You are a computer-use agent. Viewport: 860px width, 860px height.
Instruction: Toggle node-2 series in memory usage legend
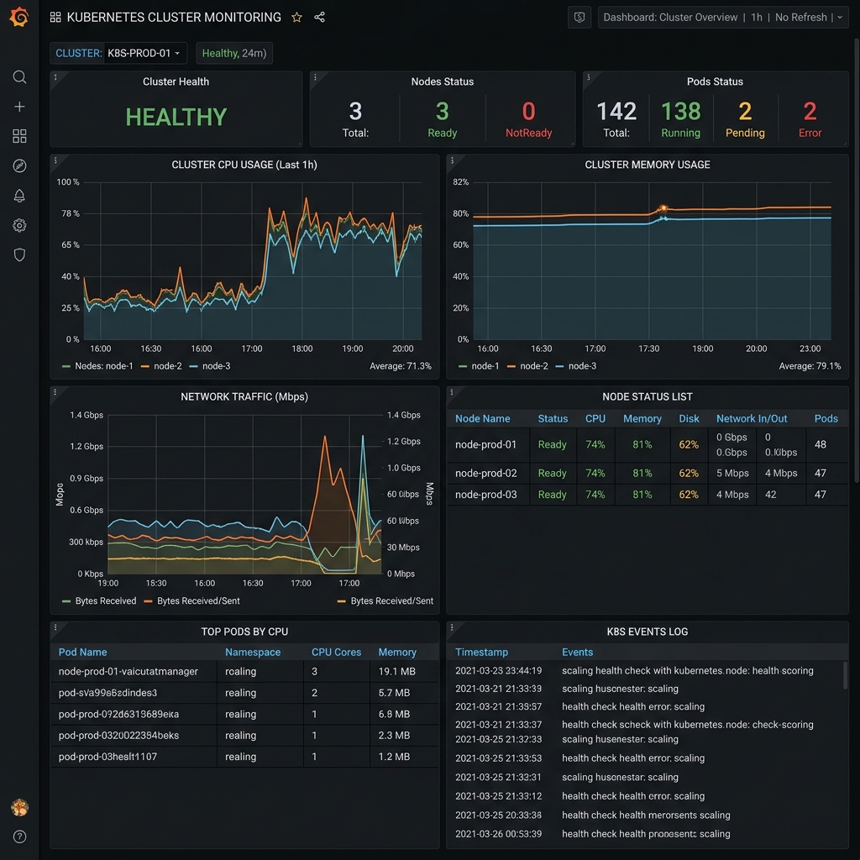point(527,366)
